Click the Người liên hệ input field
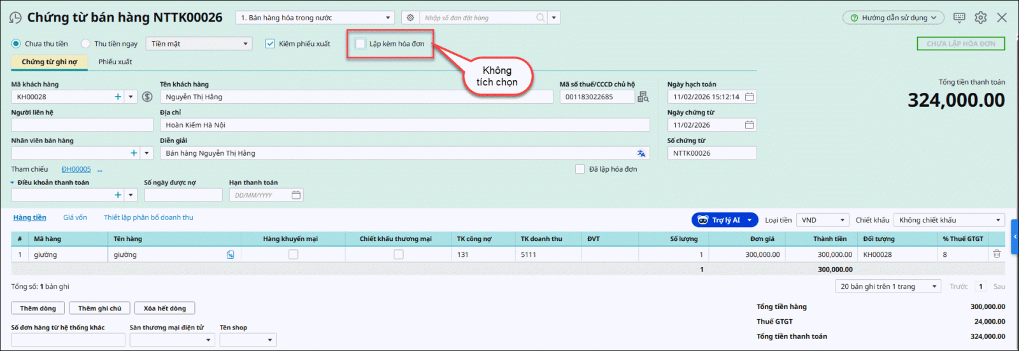This screenshot has width=1019, height=351. [82, 125]
